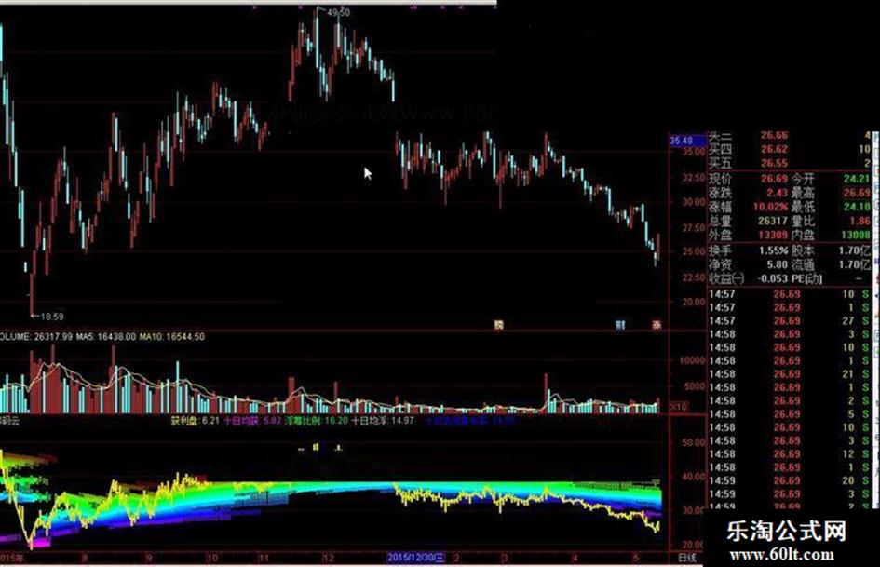The height and width of the screenshot is (567, 880).
Task: Click VOLUME 26317.99 indicator label
Action: pos(36,337)
